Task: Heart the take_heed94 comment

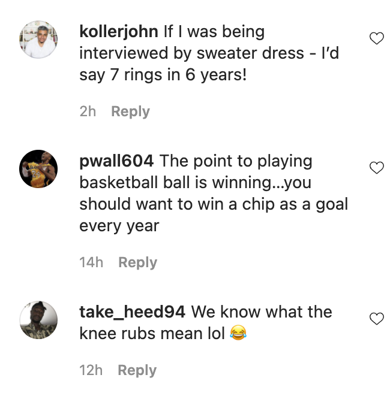Action: tap(376, 319)
